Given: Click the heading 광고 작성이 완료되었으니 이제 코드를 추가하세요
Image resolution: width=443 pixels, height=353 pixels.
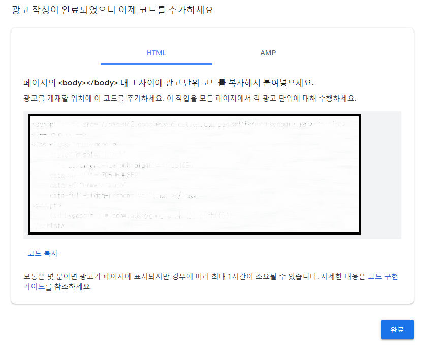Looking at the screenshot, I should point(112,10).
